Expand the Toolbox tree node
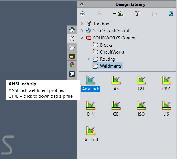 [82, 24]
